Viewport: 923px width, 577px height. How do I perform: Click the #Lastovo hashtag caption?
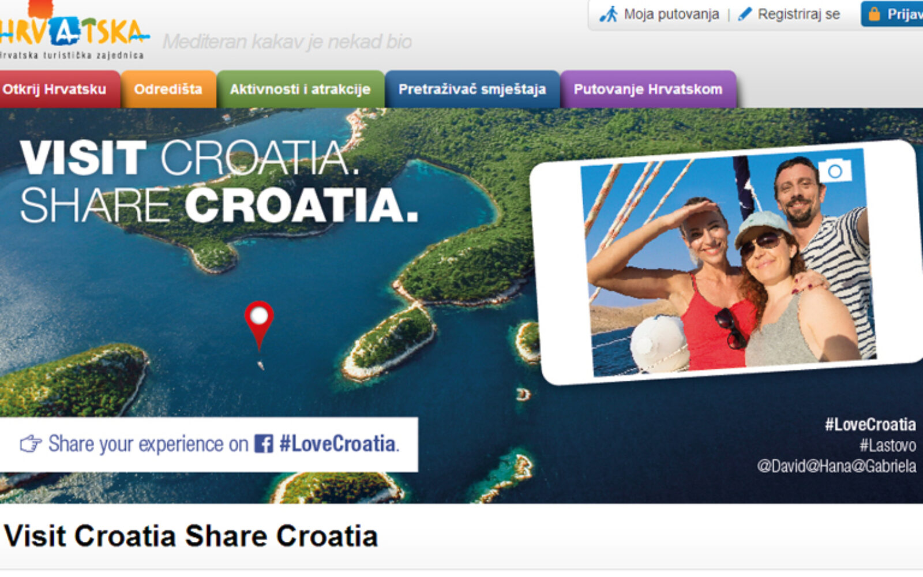click(888, 445)
